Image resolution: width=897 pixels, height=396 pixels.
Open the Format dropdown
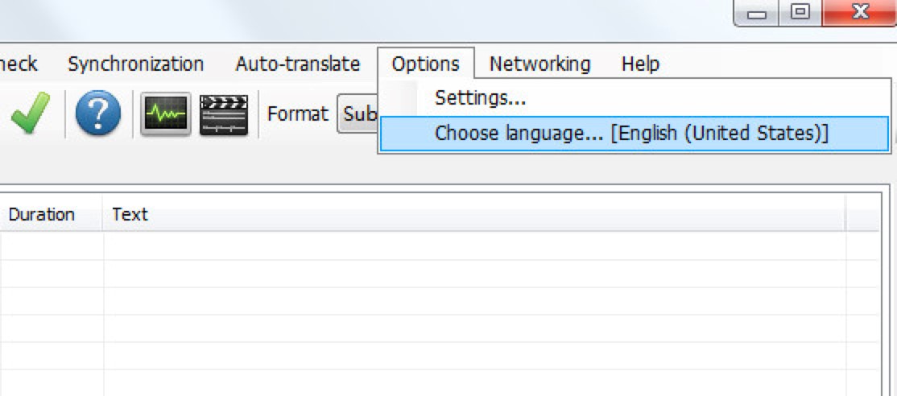(358, 114)
